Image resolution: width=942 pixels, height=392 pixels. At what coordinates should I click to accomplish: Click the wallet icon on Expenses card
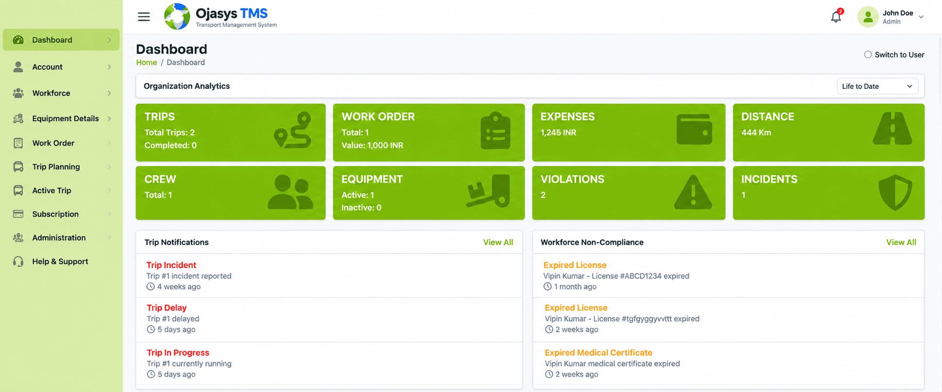694,129
